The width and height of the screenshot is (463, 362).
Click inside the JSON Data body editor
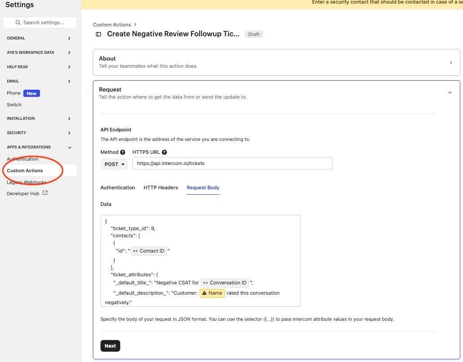(x=200, y=261)
